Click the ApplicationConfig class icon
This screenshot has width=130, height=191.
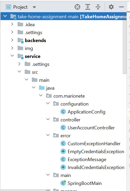click(63, 112)
